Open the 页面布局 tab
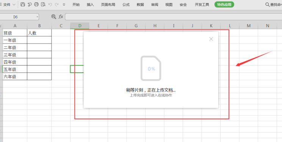 tap(108, 5)
